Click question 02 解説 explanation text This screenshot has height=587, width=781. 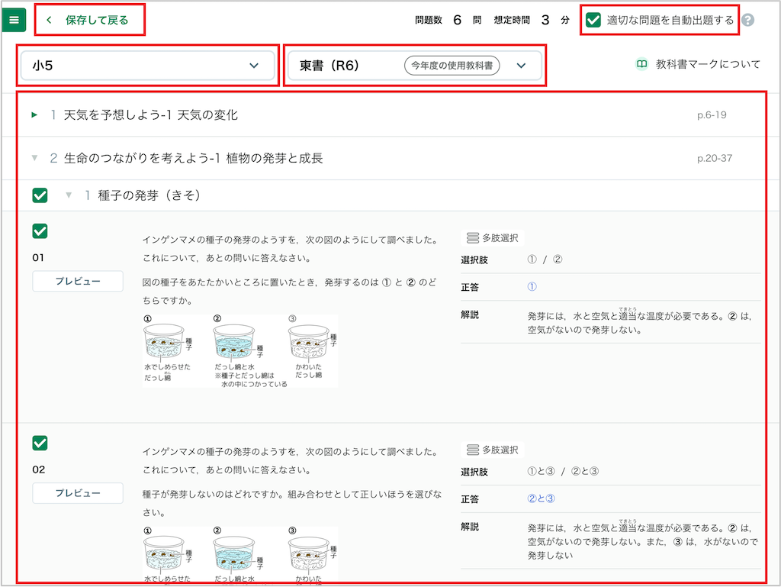pos(643,541)
